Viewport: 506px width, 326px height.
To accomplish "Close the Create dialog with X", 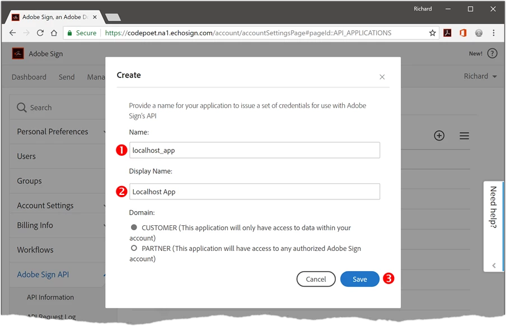I will pos(382,77).
